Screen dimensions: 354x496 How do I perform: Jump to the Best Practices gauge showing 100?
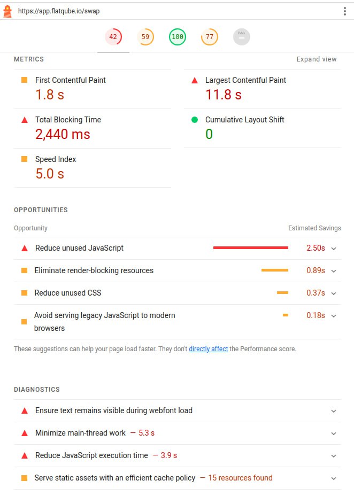pyautogui.click(x=178, y=37)
